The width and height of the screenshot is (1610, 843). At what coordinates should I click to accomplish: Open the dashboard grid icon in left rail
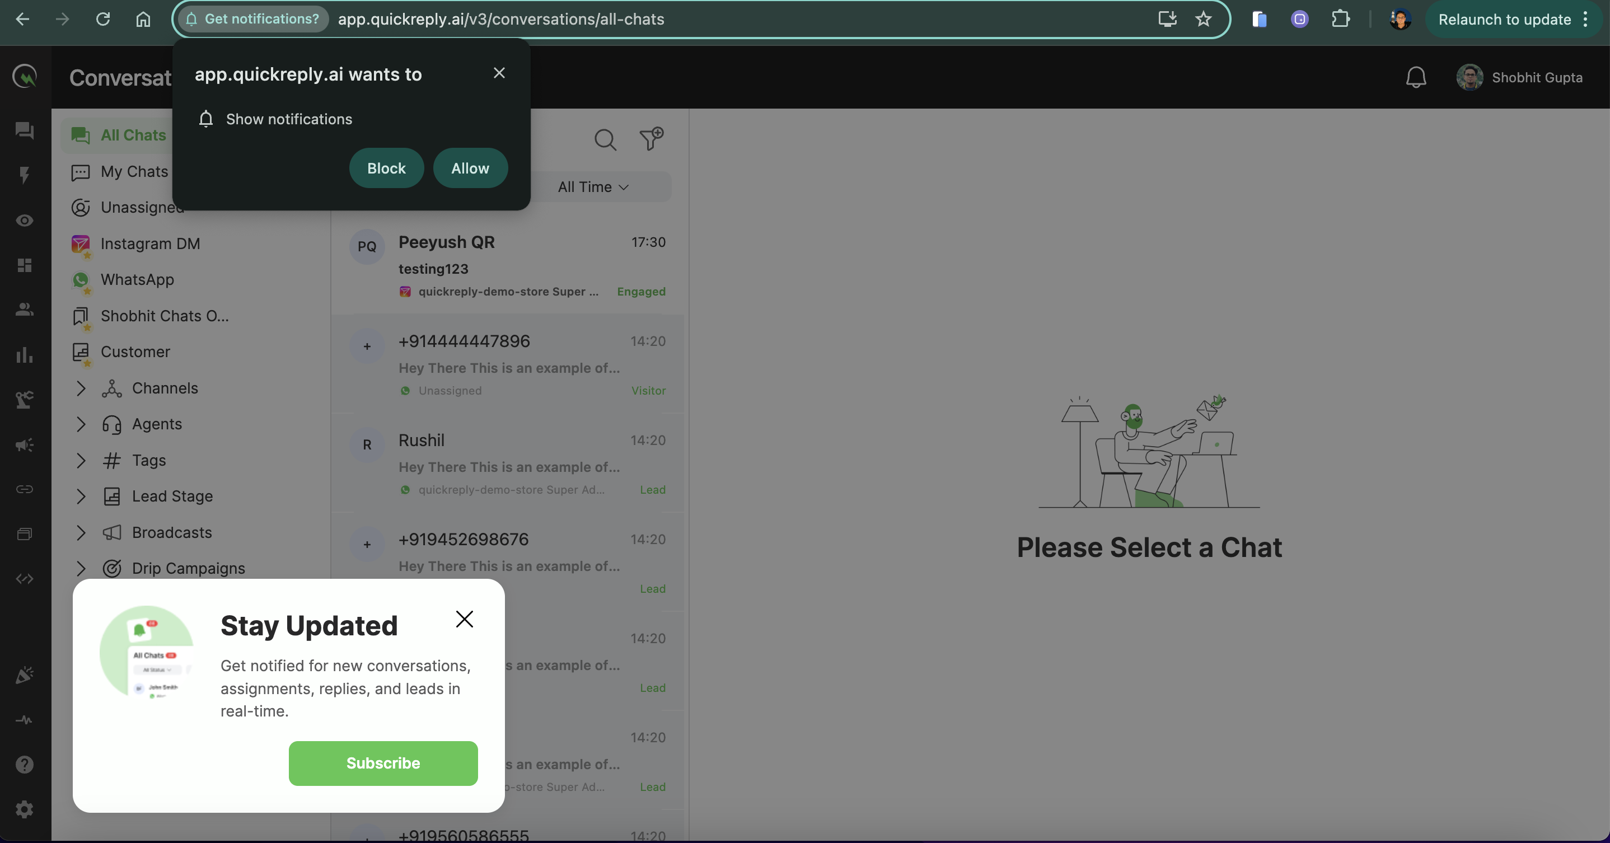[25, 265]
